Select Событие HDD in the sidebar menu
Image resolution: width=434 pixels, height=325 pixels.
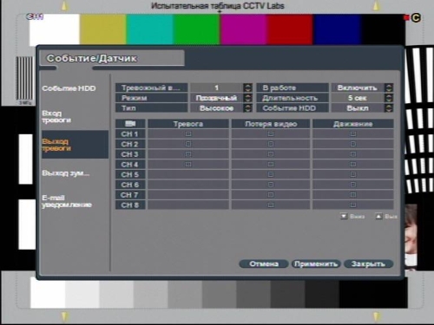[69, 88]
